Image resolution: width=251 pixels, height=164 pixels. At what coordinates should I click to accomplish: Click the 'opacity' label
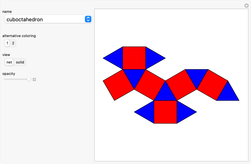pos(9,74)
